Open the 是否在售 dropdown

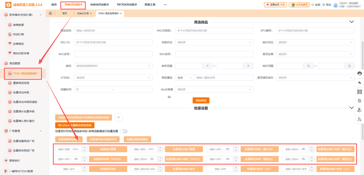point(315,54)
